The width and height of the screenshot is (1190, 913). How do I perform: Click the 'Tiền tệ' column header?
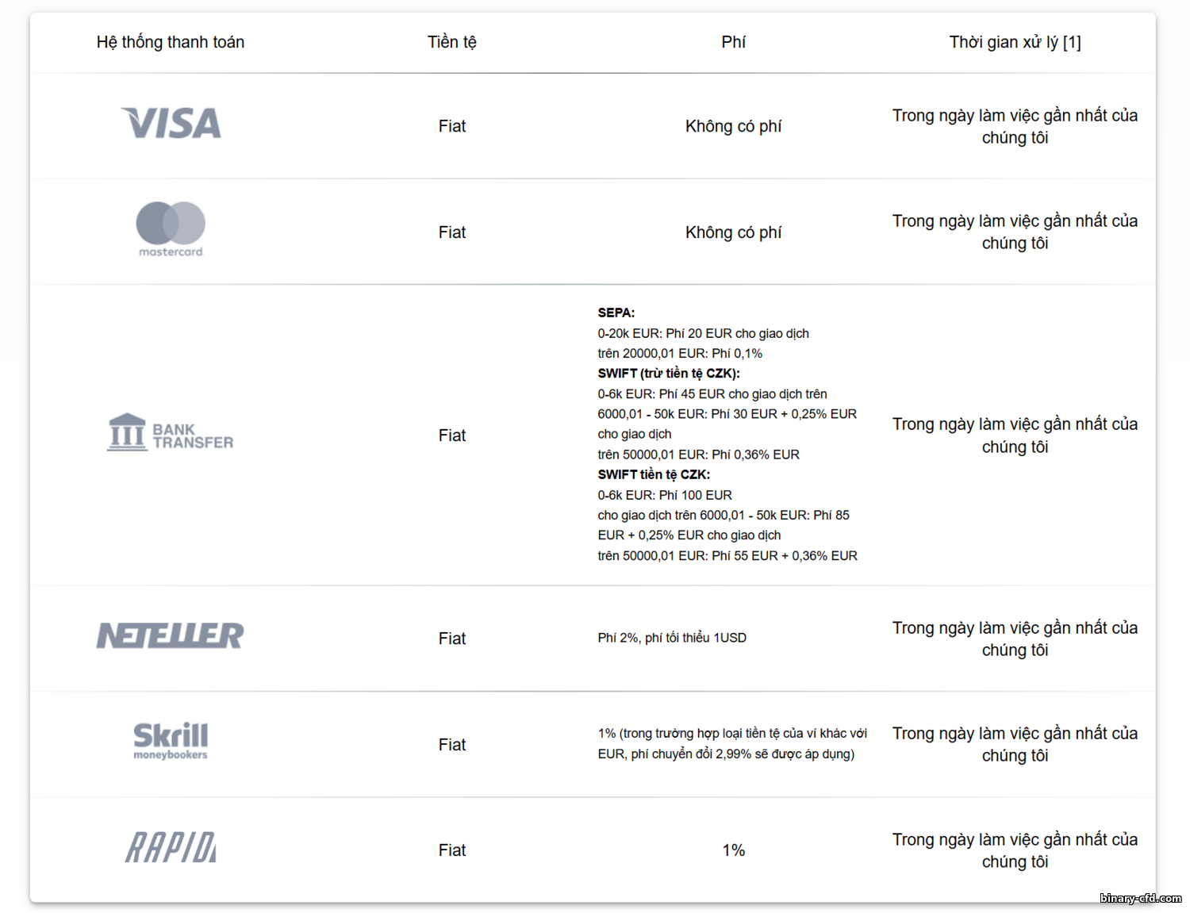[452, 42]
